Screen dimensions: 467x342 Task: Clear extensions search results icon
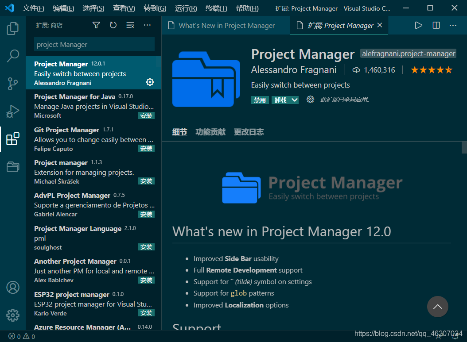(130, 25)
